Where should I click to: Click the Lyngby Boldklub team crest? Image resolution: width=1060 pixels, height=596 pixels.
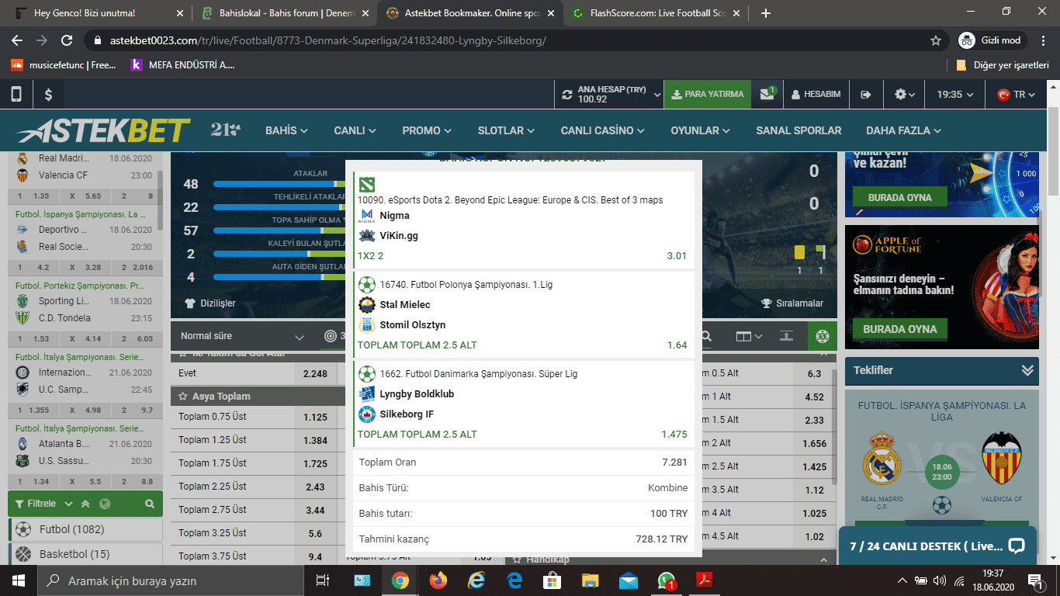click(x=366, y=394)
